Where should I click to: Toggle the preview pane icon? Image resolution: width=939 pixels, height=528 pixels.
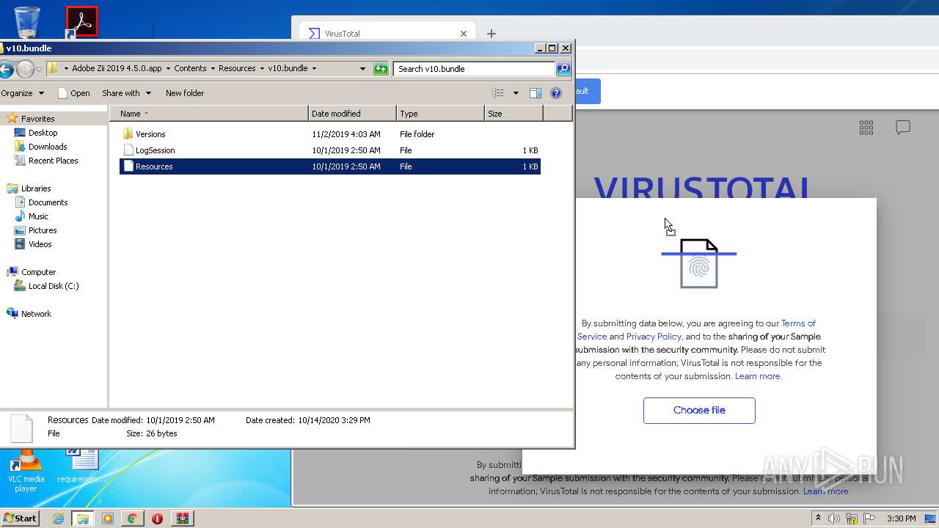(536, 93)
